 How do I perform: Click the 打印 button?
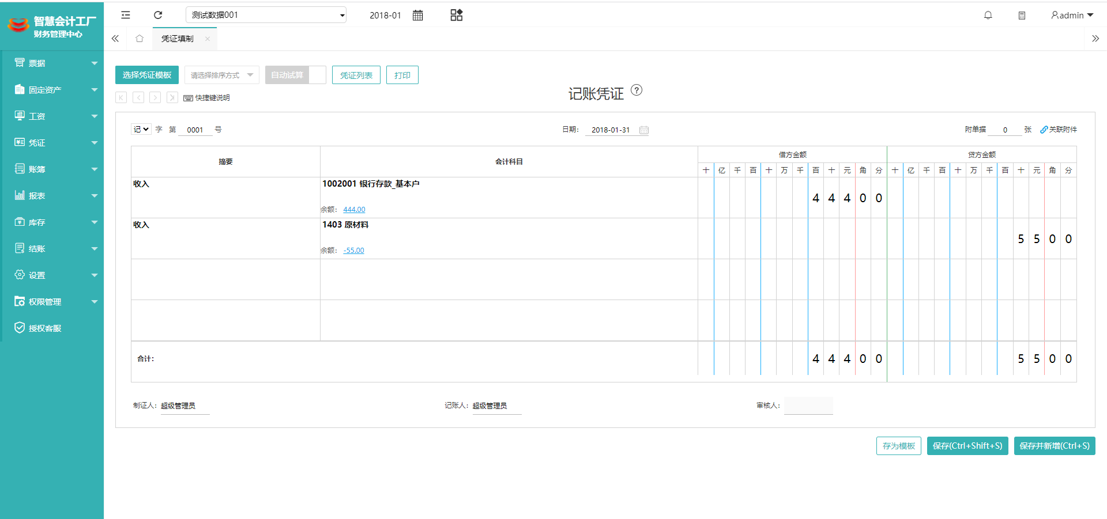[x=402, y=75]
